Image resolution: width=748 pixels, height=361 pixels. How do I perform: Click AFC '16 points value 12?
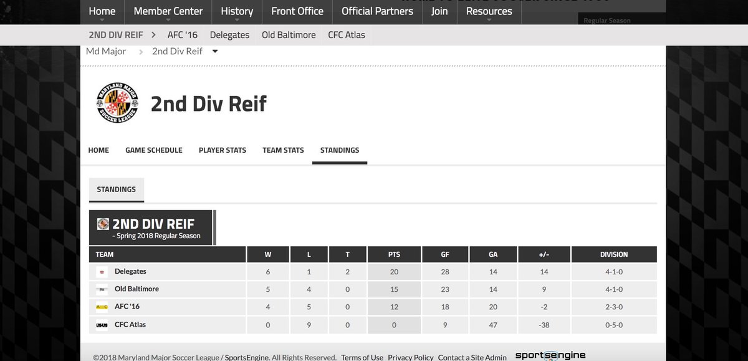point(394,307)
